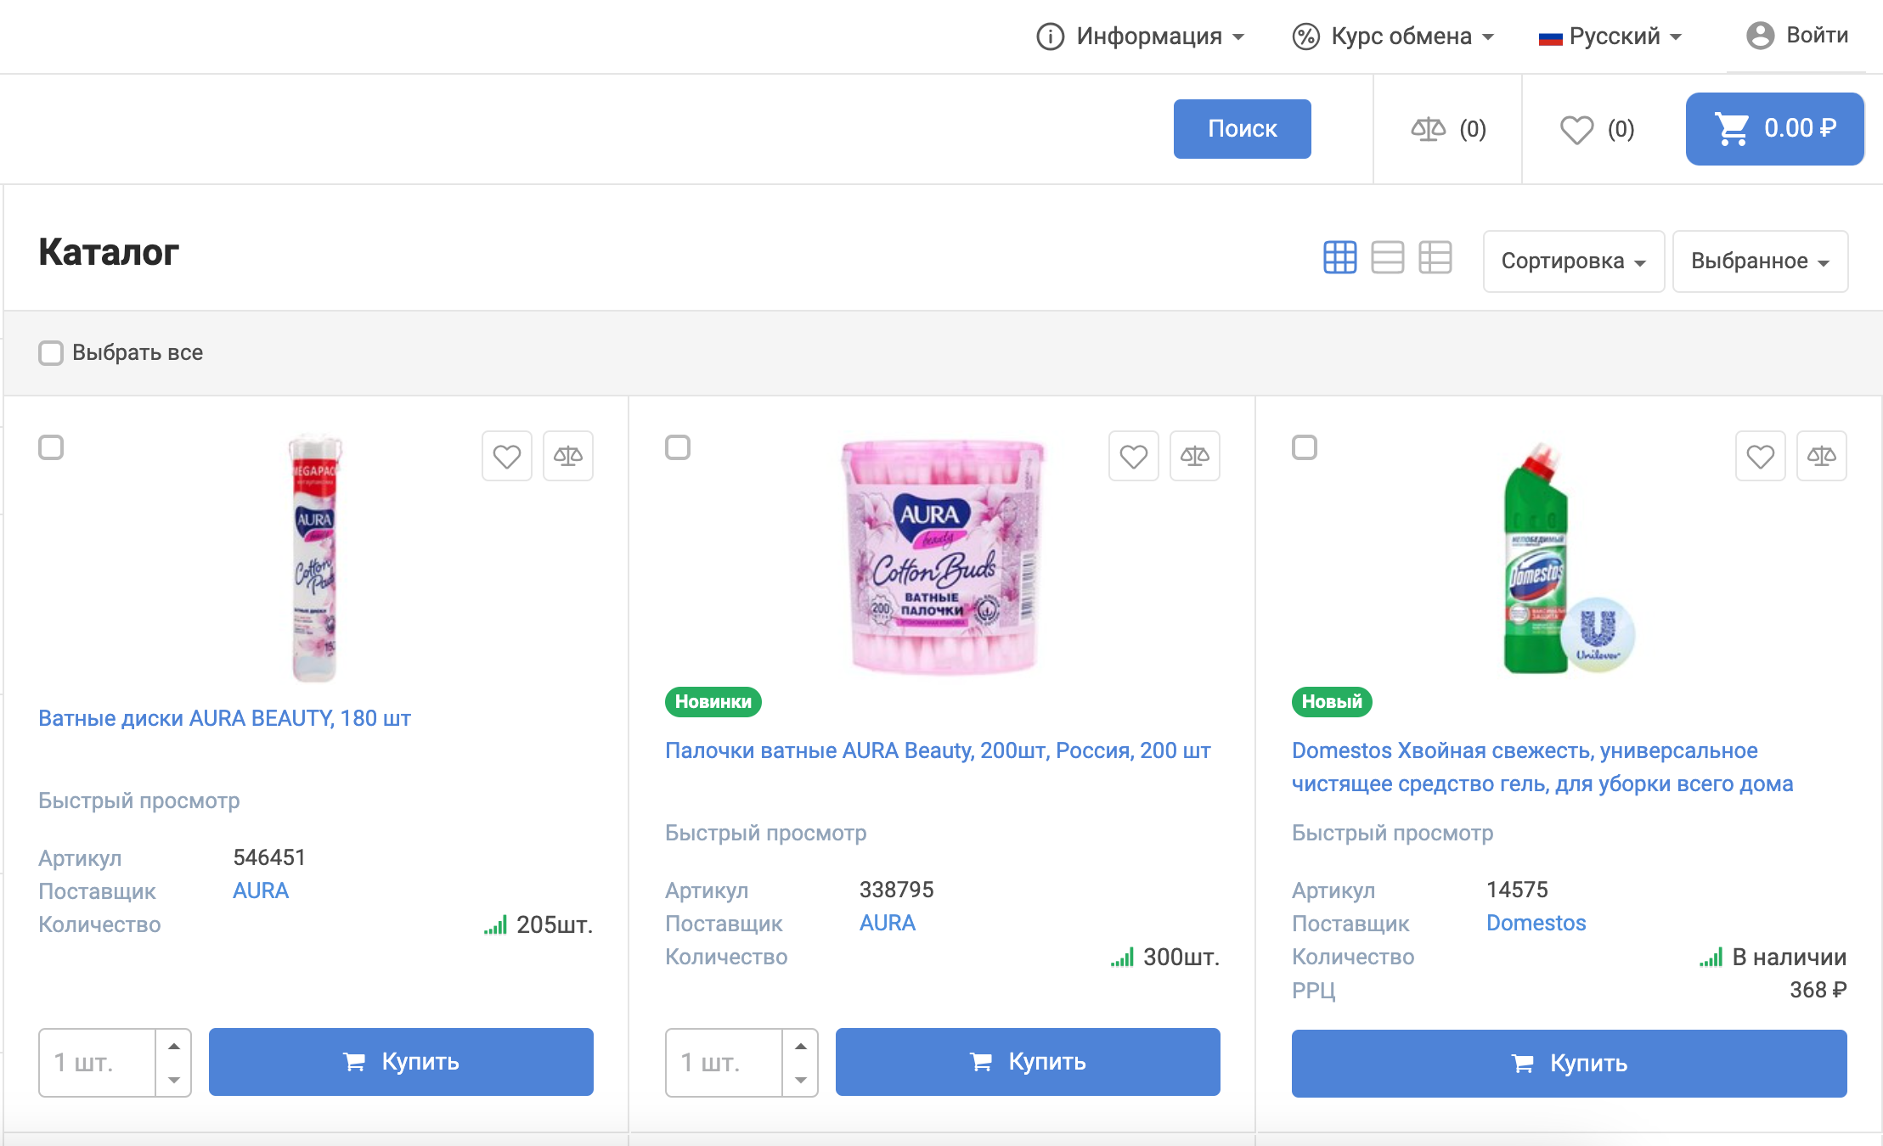
Task: Switch to grid view layout icon
Action: (1339, 257)
